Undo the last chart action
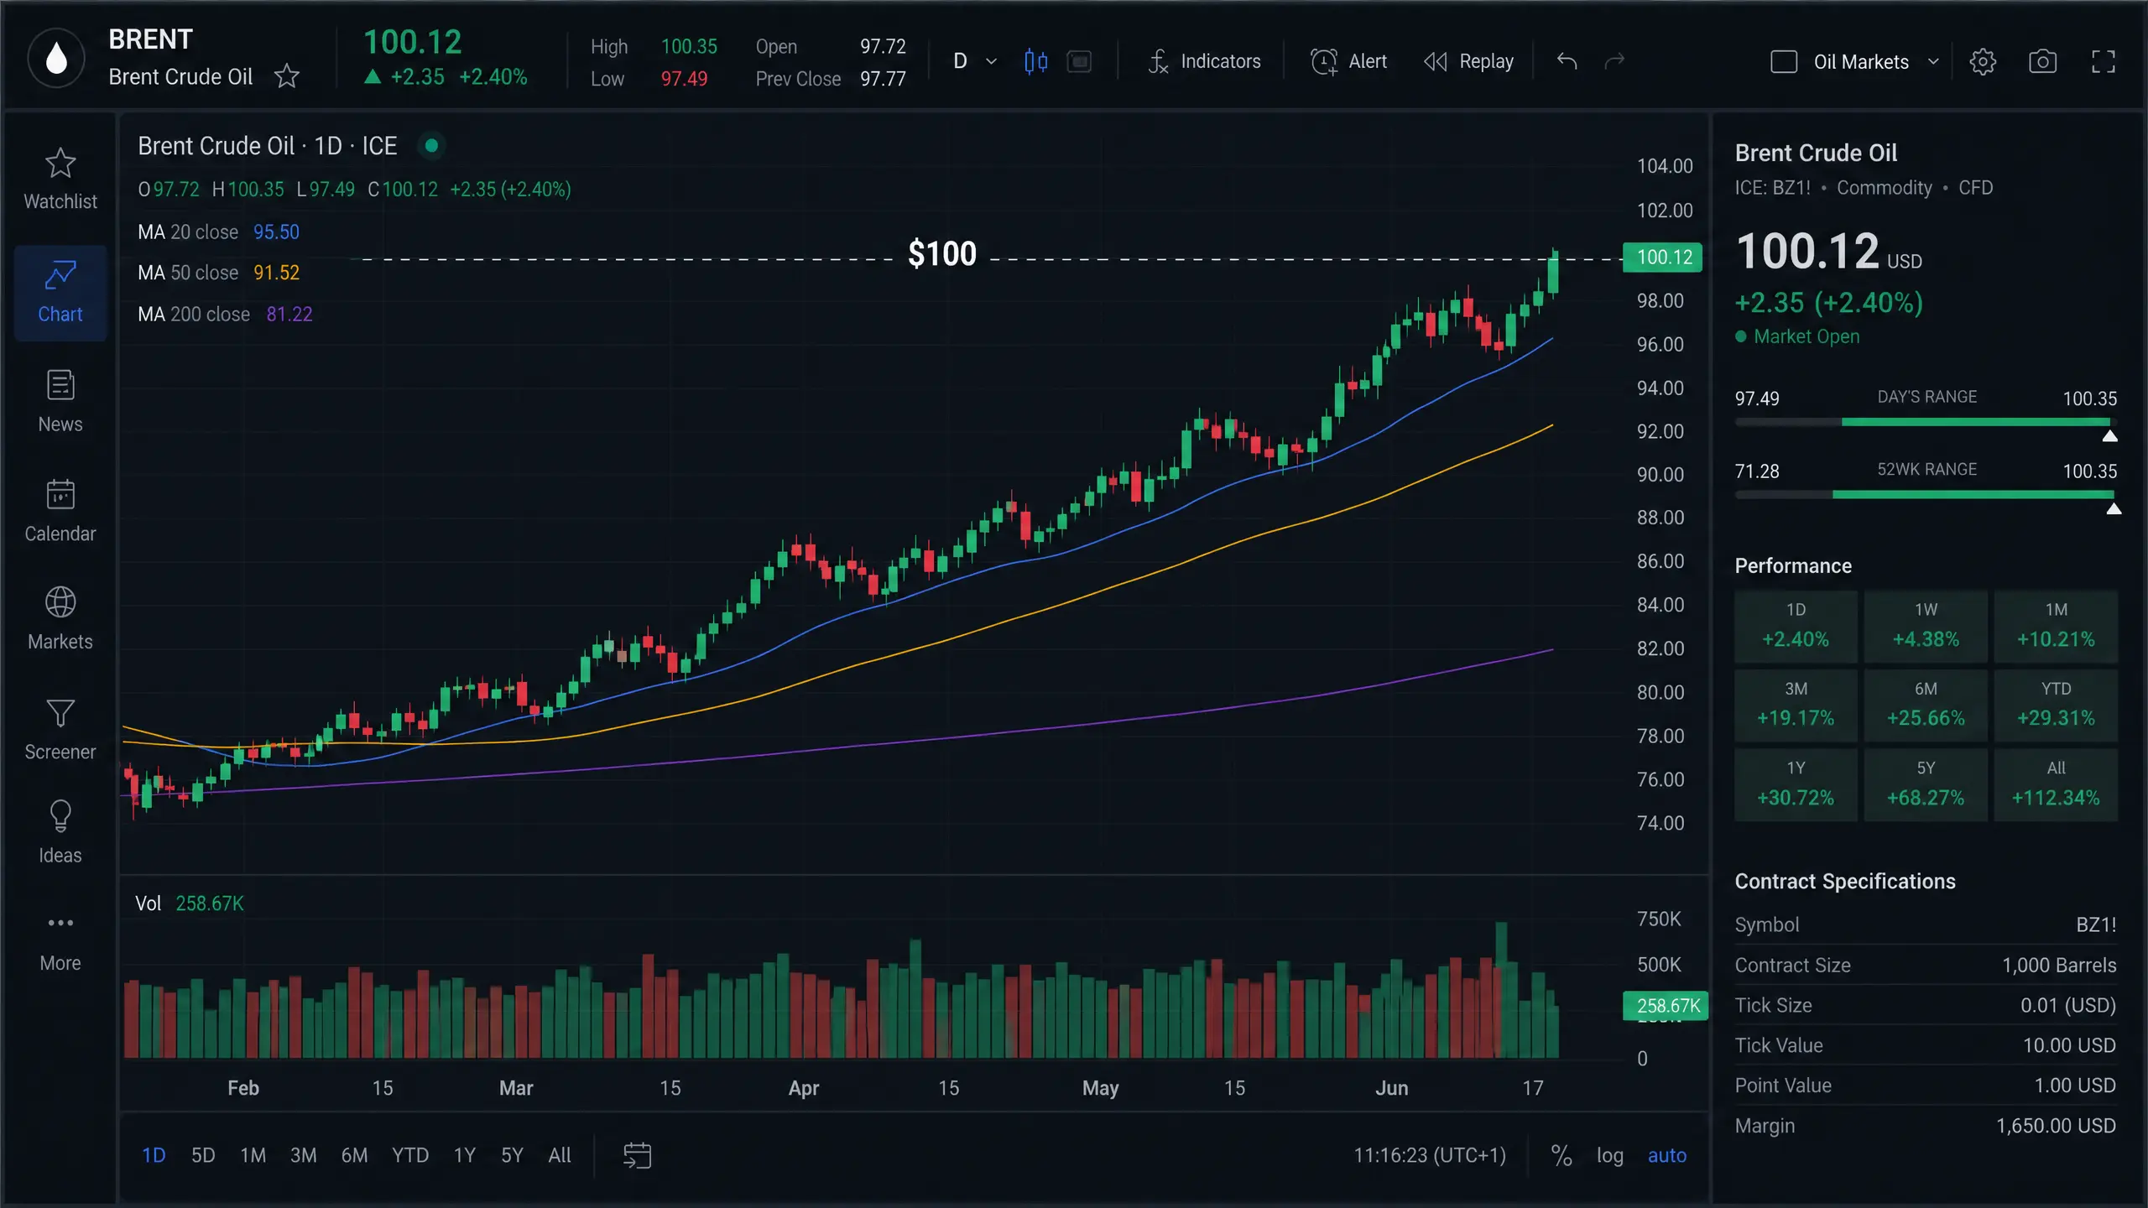This screenshot has height=1208, width=2148. coord(1567,61)
